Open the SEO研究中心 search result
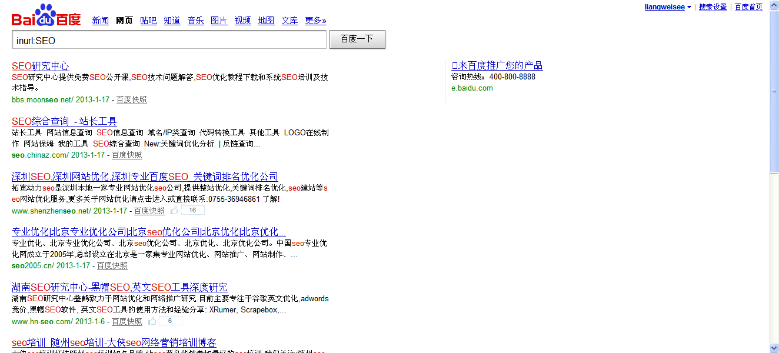This screenshot has width=779, height=353. point(40,66)
